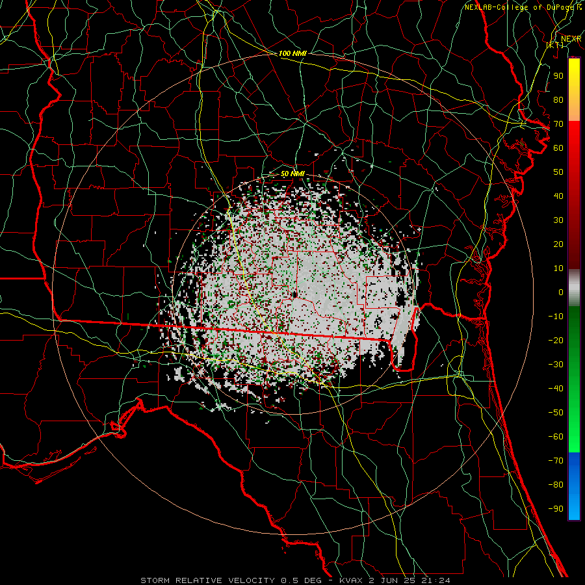Pick the gray zero-velocity segment of color bar

[574, 288]
